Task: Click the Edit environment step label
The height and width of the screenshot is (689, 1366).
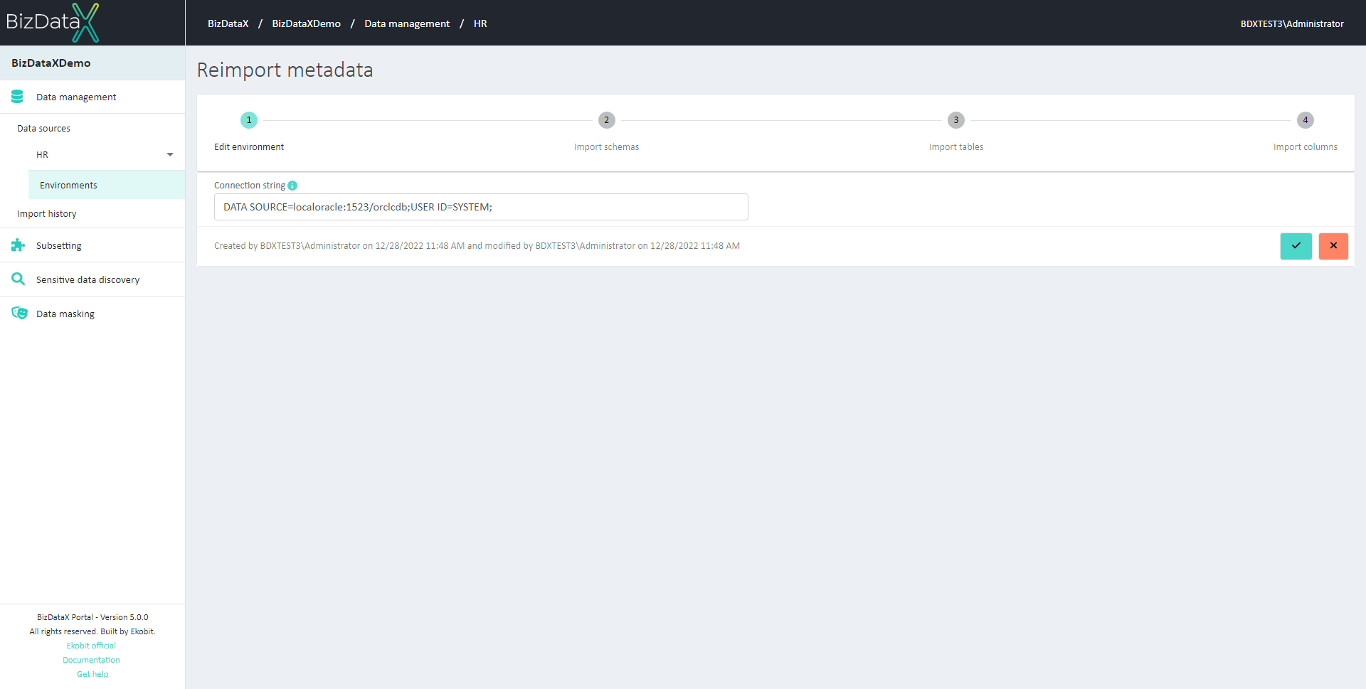Action: pyautogui.click(x=249, y=147)
